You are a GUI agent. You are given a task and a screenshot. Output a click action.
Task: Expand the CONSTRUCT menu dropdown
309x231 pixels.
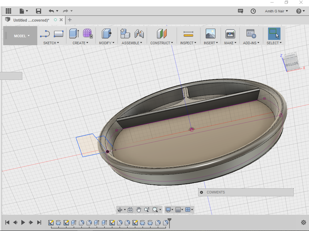pyautogui.click(x=162, y=43)
